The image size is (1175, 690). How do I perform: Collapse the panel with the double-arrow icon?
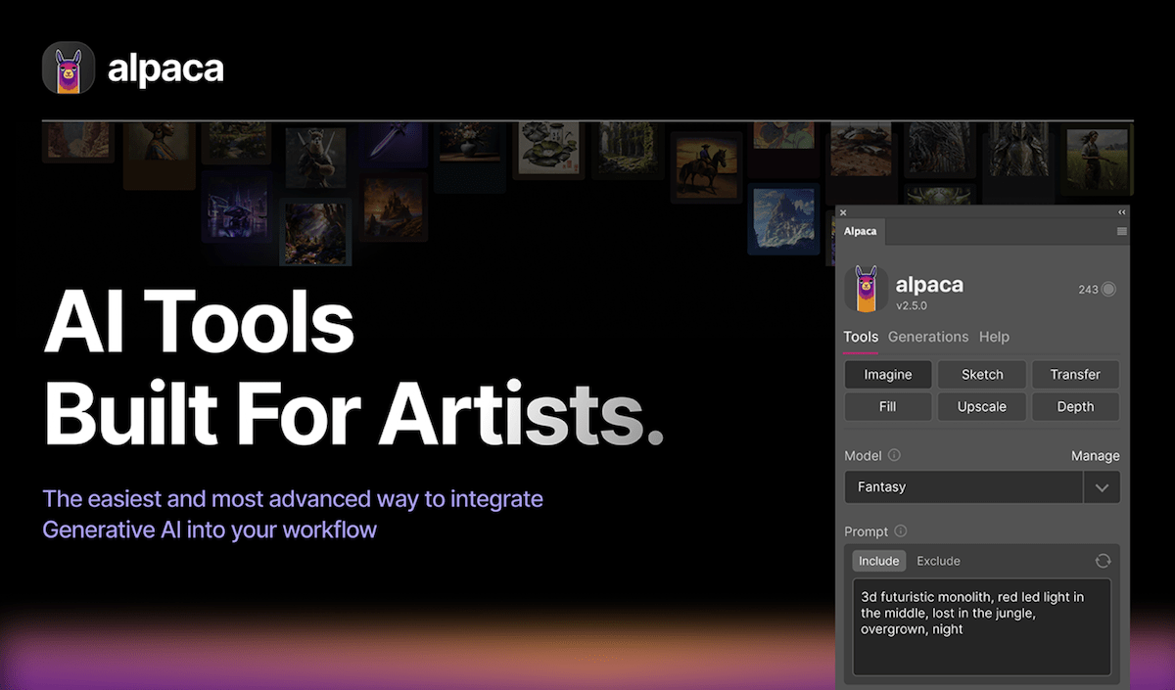coord(1122,212)
